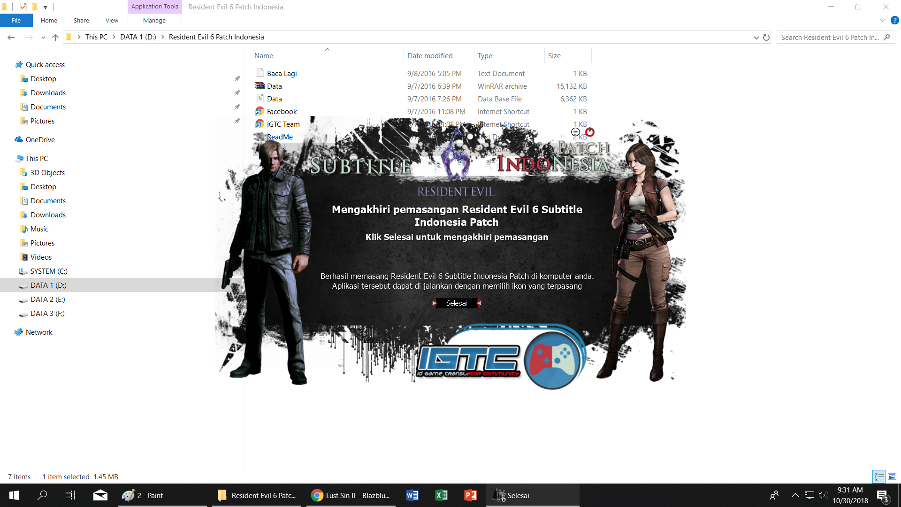Open the View ribbon tab
This screenshot has width=901, height=507.
coord(112,21)
